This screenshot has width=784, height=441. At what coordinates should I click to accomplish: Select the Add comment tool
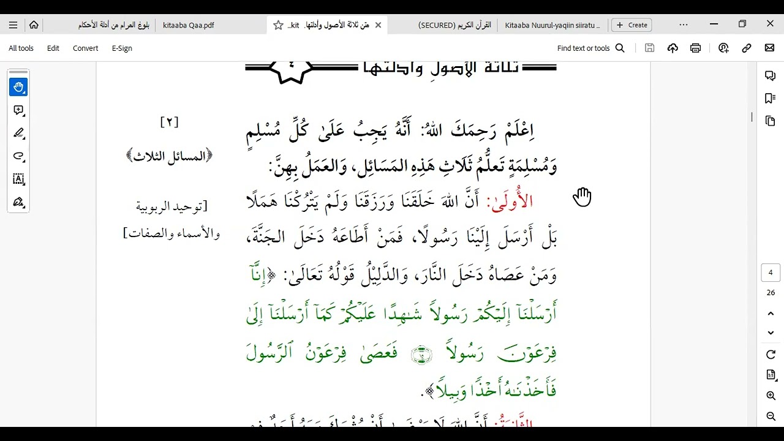pyautogui.click(x=18, y=110)
